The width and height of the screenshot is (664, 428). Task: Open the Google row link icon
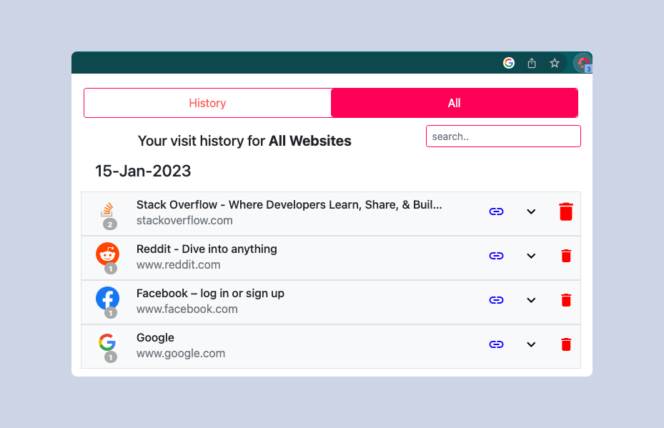coord(496,344)
